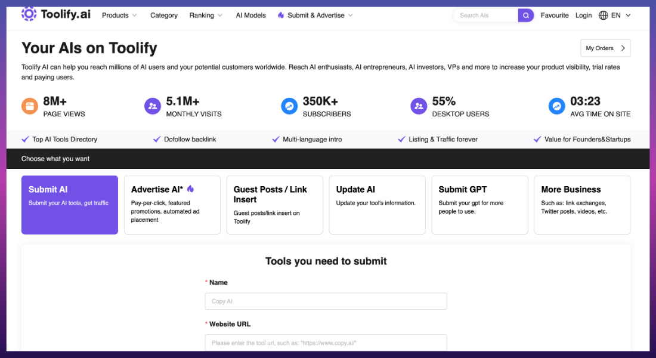Screen dimensions: 656x358
Task: Click the magnifier icon to search AIs
Action: coord(525,15)
